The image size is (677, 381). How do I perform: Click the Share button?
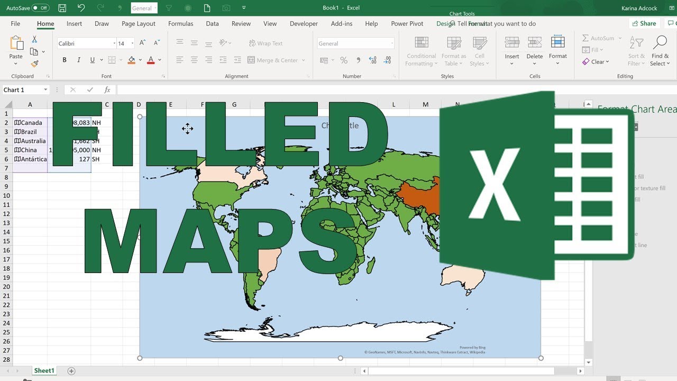644,23
